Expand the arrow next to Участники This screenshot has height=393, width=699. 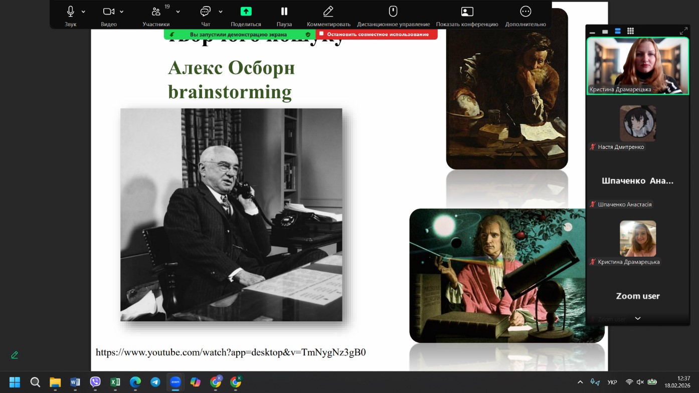[178, 12]
